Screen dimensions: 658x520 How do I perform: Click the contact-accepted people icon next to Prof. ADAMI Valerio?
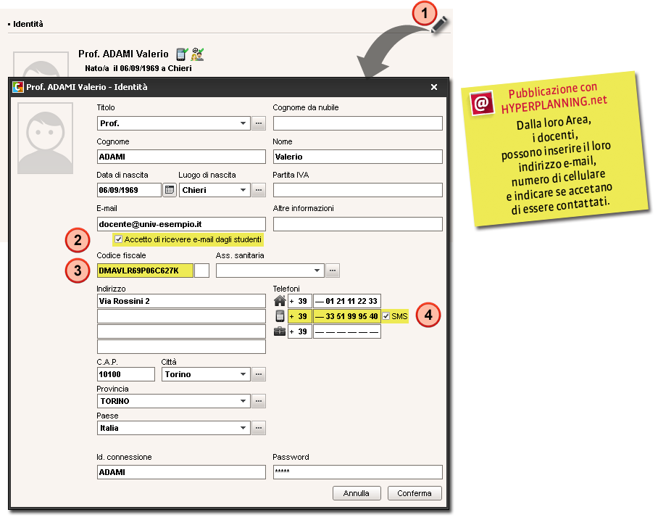pos(197,54)
